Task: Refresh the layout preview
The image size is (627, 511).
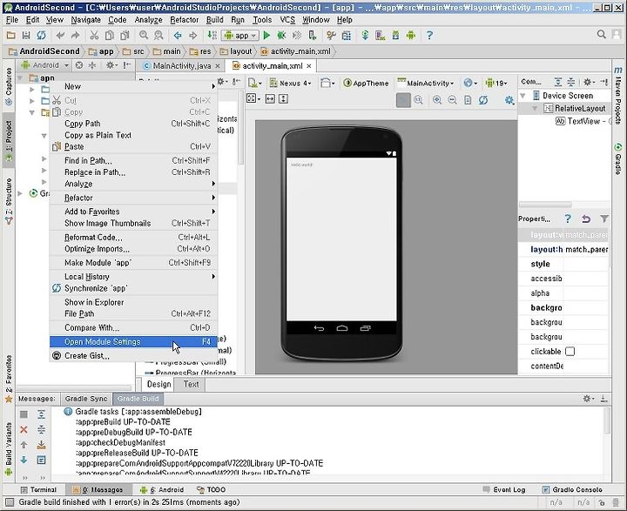Action: 483,100
